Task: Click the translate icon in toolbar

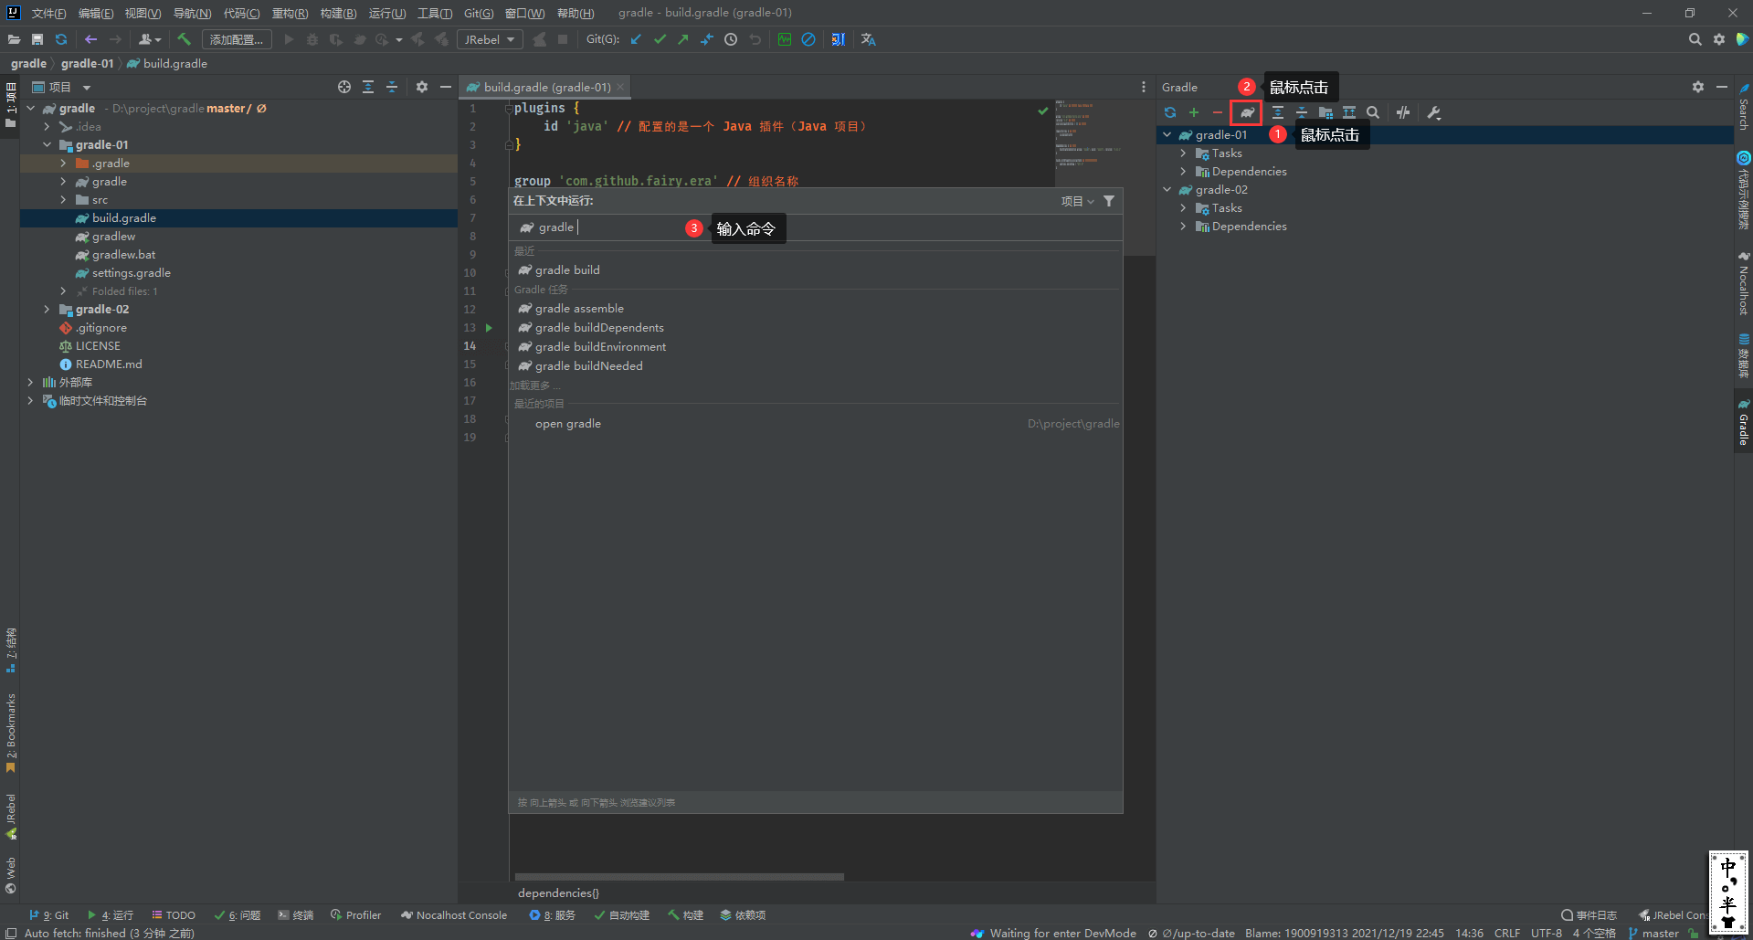Action: [x=868, y=39]
